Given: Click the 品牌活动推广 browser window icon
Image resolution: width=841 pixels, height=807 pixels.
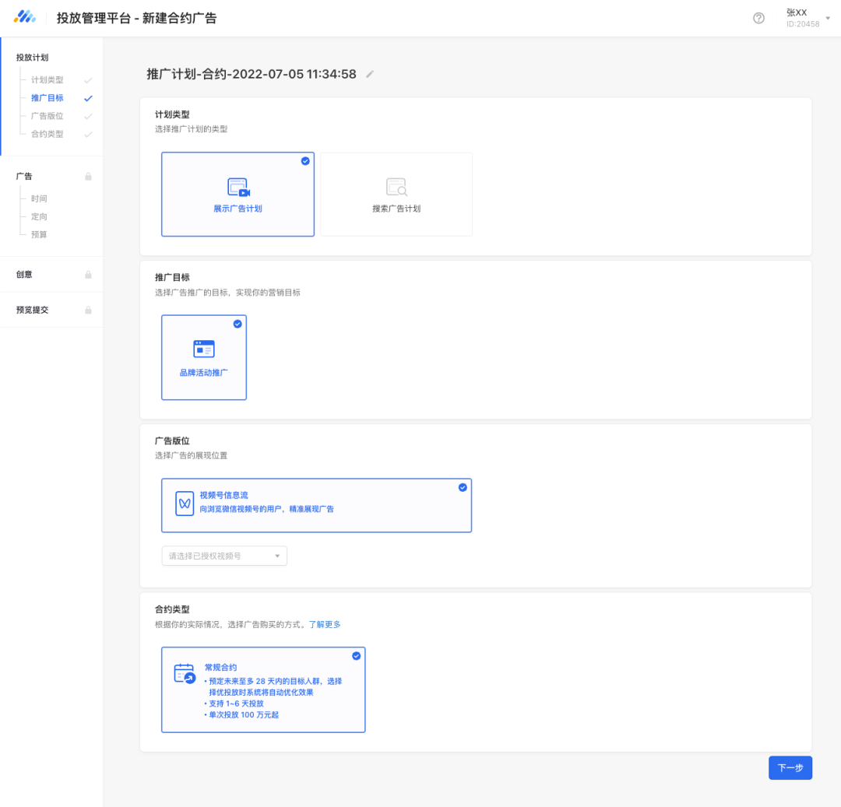Looking at the screenshot, I should point(204,349).
